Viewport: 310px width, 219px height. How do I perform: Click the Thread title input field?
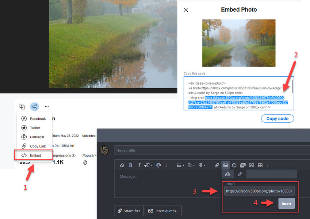pyautogui.click(x=204, y=150)
